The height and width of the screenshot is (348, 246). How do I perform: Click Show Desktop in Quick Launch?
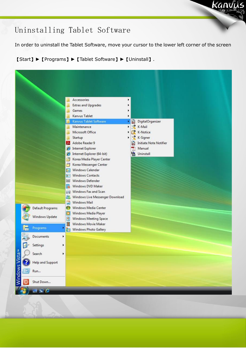(35, 291)
